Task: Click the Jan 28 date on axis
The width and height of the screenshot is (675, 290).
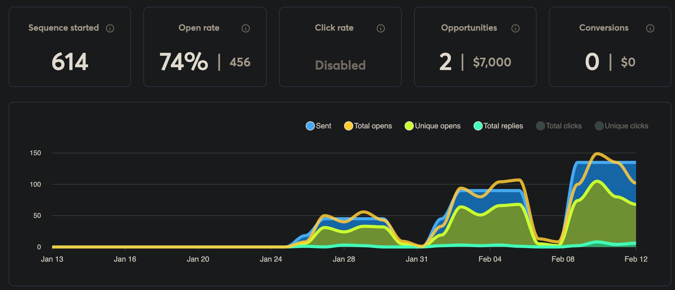Action: point(344,259)
